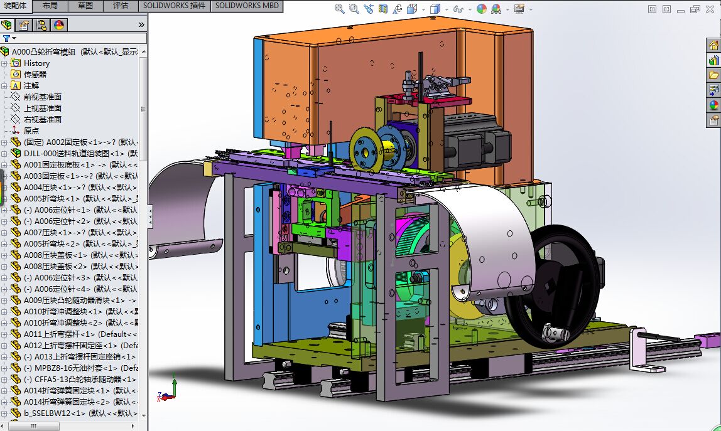Click the Hide/Show Items glasses icon
Screen dimensions: 721x431
point(458,9)
